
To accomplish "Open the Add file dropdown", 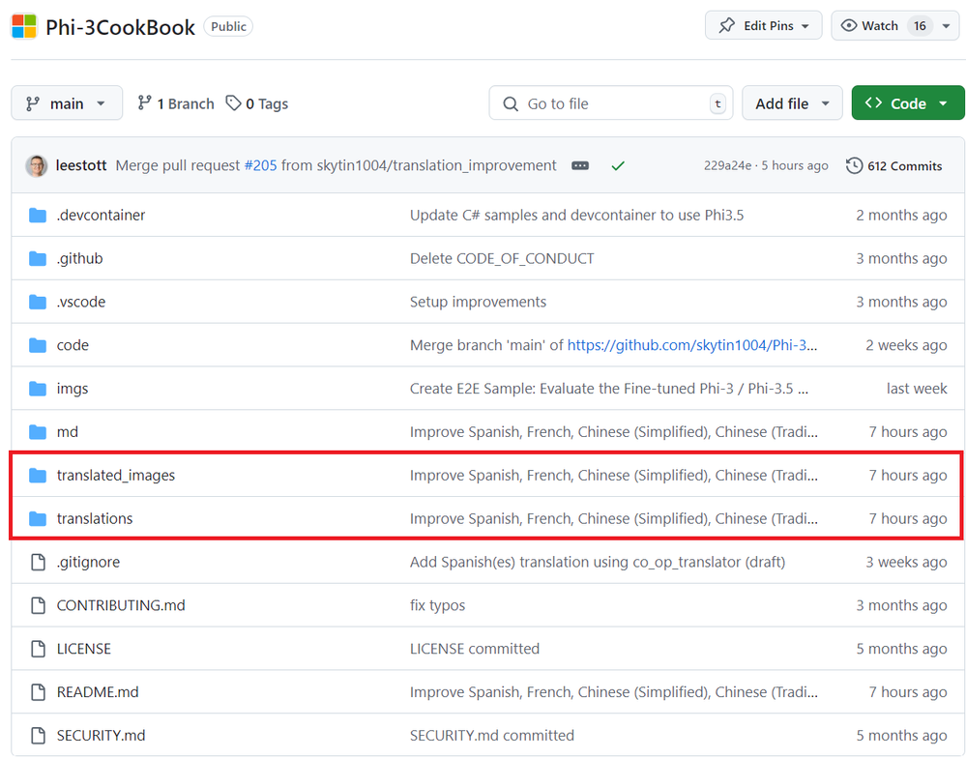I will (792, 102).
